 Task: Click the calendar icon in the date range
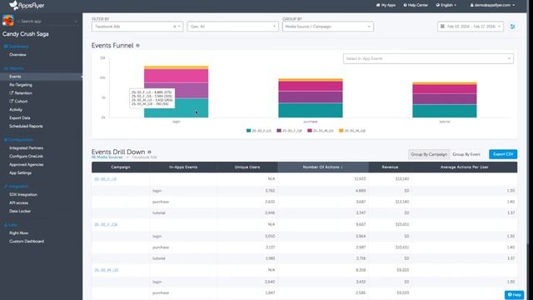[x=442, y=26]
